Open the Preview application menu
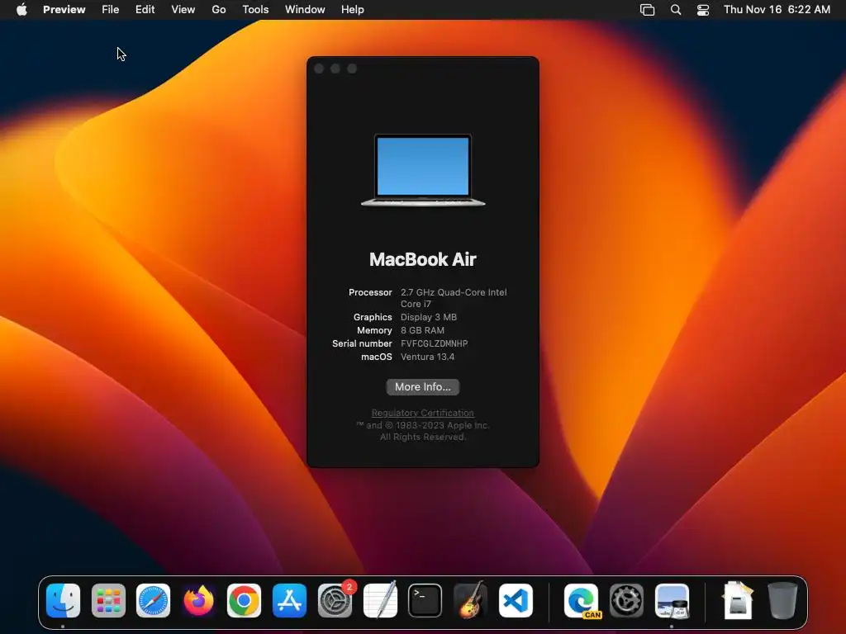The width and height of the screenshot is (846, 634). [64, 10]
